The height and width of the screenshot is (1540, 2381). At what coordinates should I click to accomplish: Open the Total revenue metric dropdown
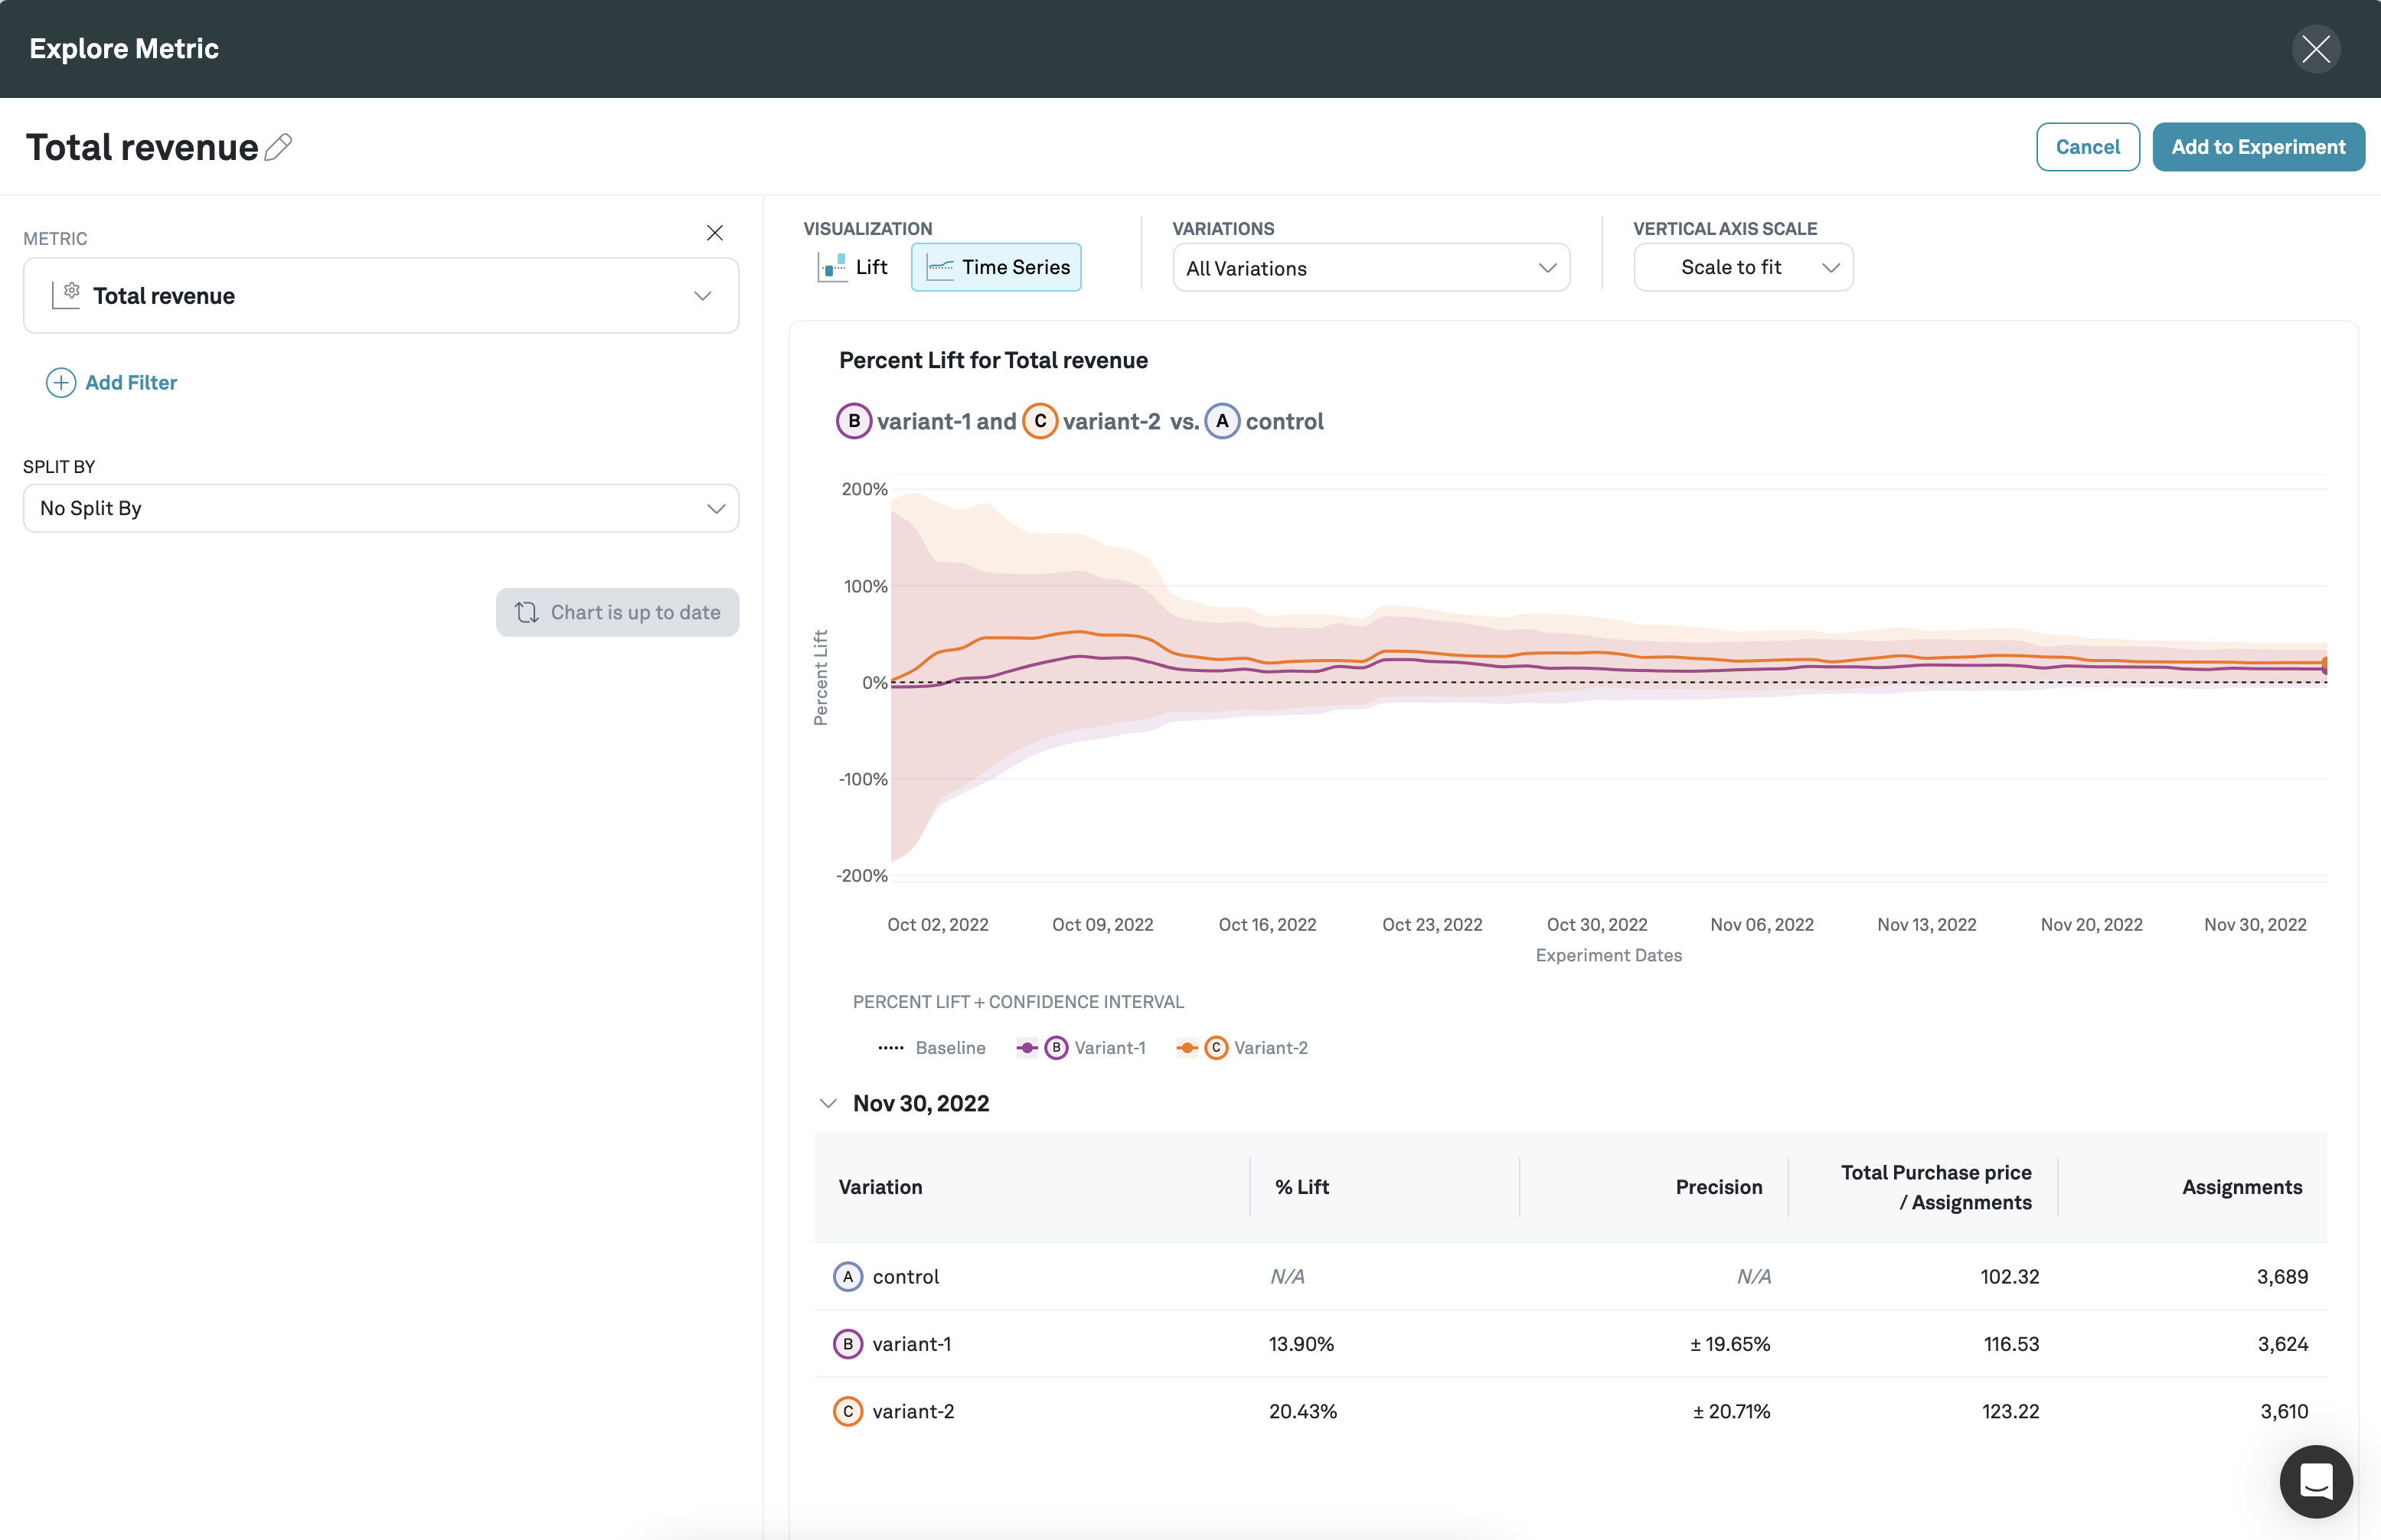point(381,296)
